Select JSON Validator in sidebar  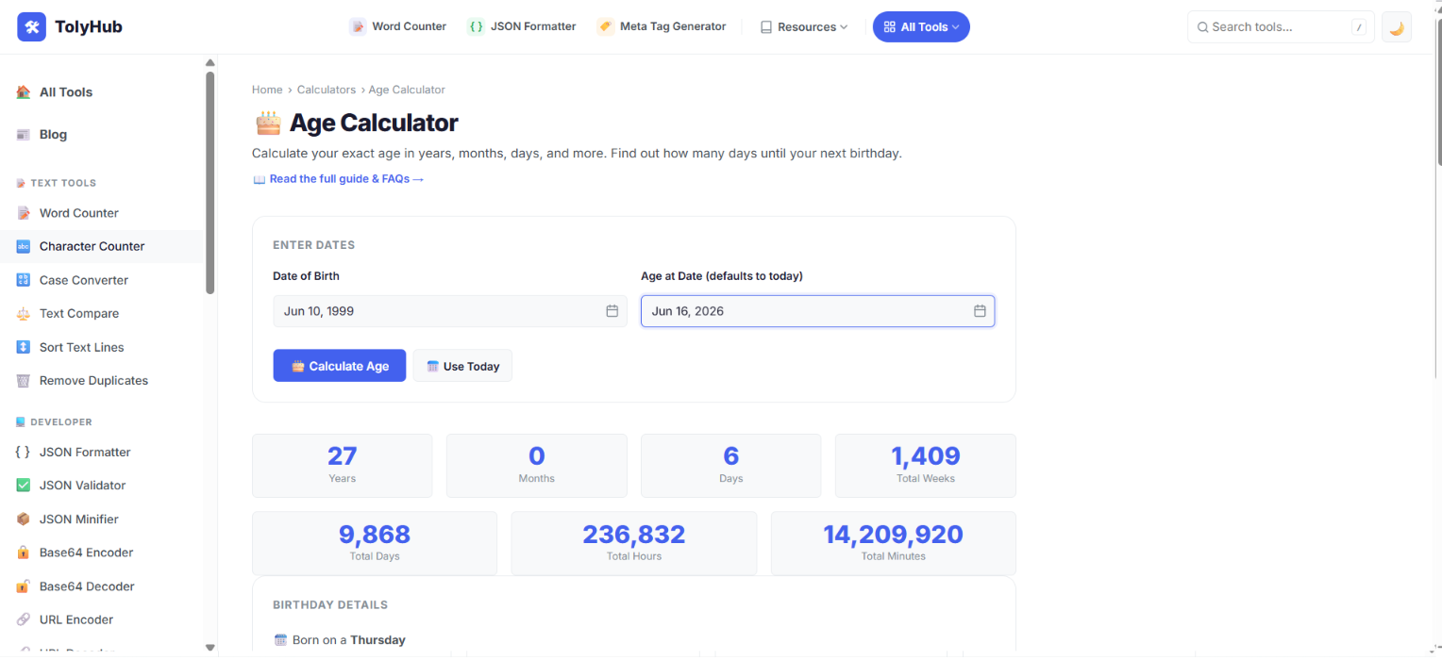102,486
